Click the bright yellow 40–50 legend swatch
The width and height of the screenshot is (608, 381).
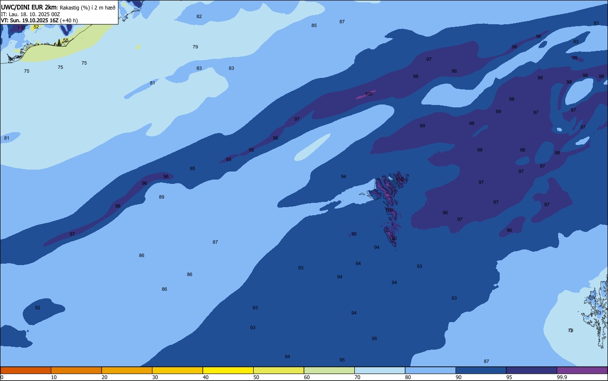tap(228, 370)
